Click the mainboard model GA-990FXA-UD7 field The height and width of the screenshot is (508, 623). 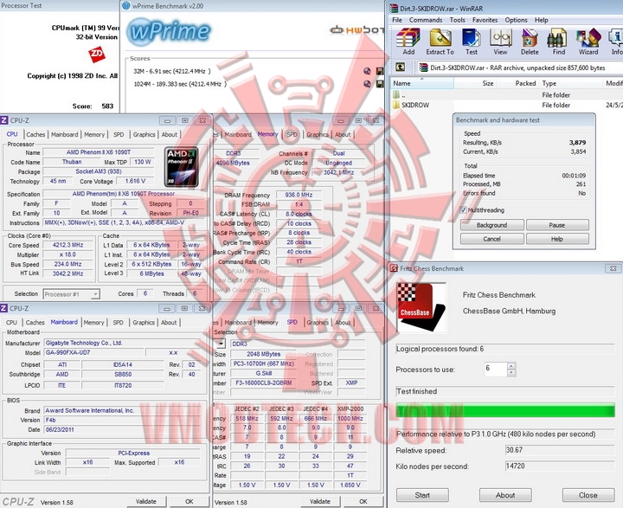coord(93,352)
